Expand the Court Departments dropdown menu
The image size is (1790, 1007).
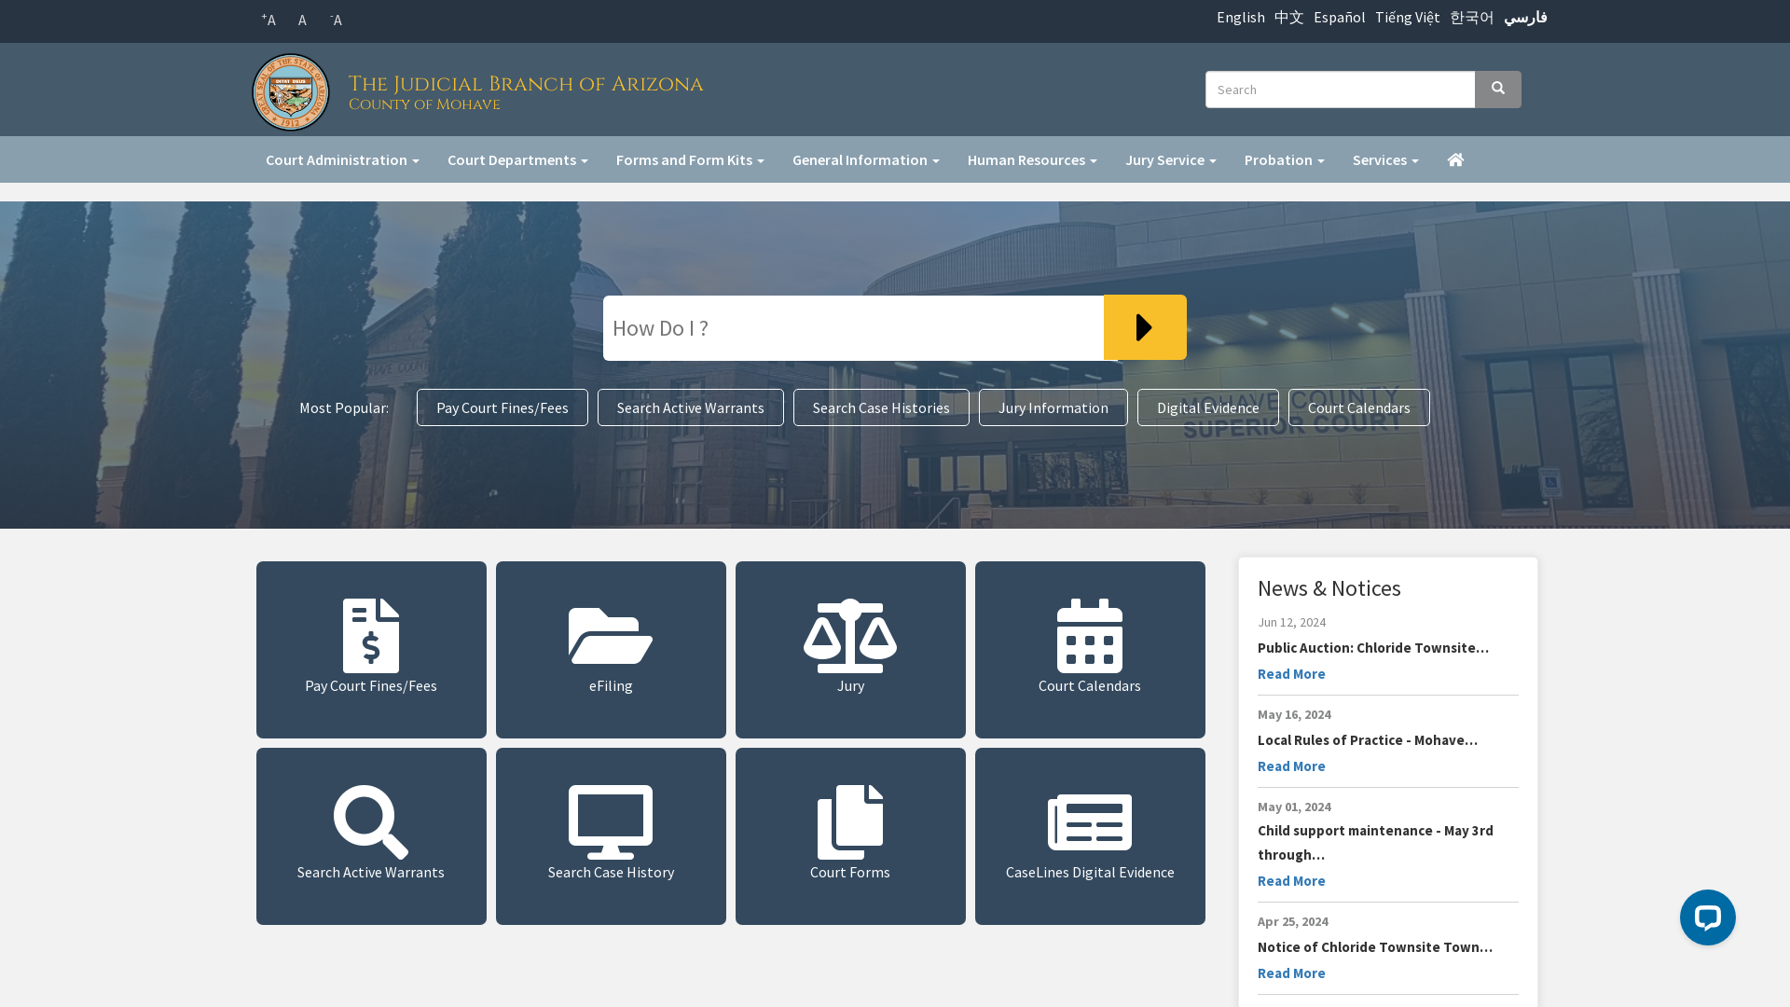pyautogui.click(x=517, y=159)
